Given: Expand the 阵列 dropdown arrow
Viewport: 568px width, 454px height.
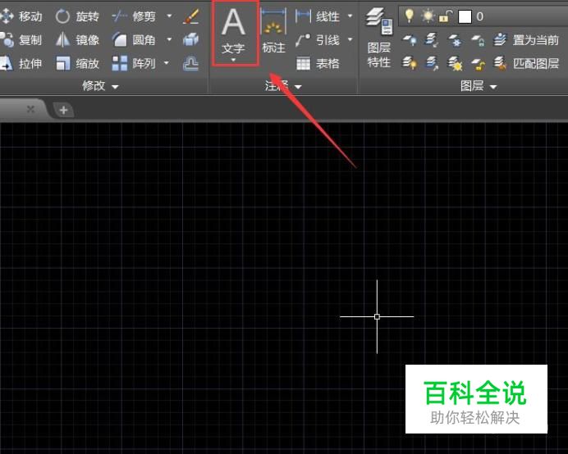Looking at the screenshot, I should (x=167, y=63).
